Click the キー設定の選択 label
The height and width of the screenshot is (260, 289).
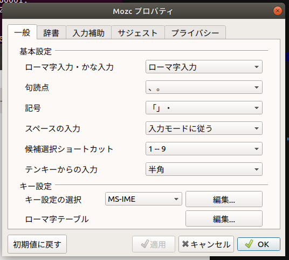coord(53,200)
